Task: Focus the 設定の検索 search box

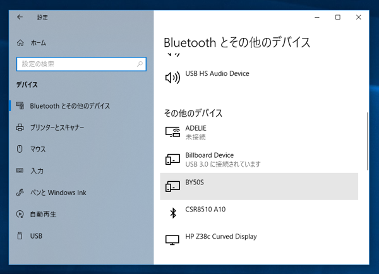Action: point(81,64)
